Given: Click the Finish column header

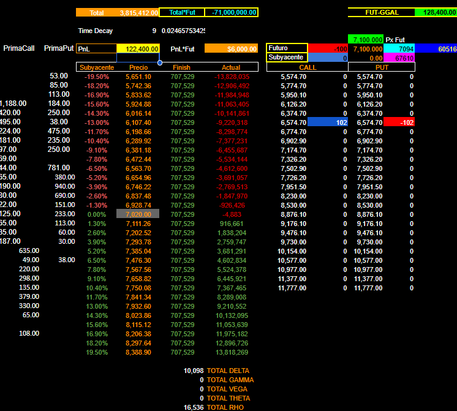Looking at the screenshot, I should pyautogui.click(x=181, y=67).
